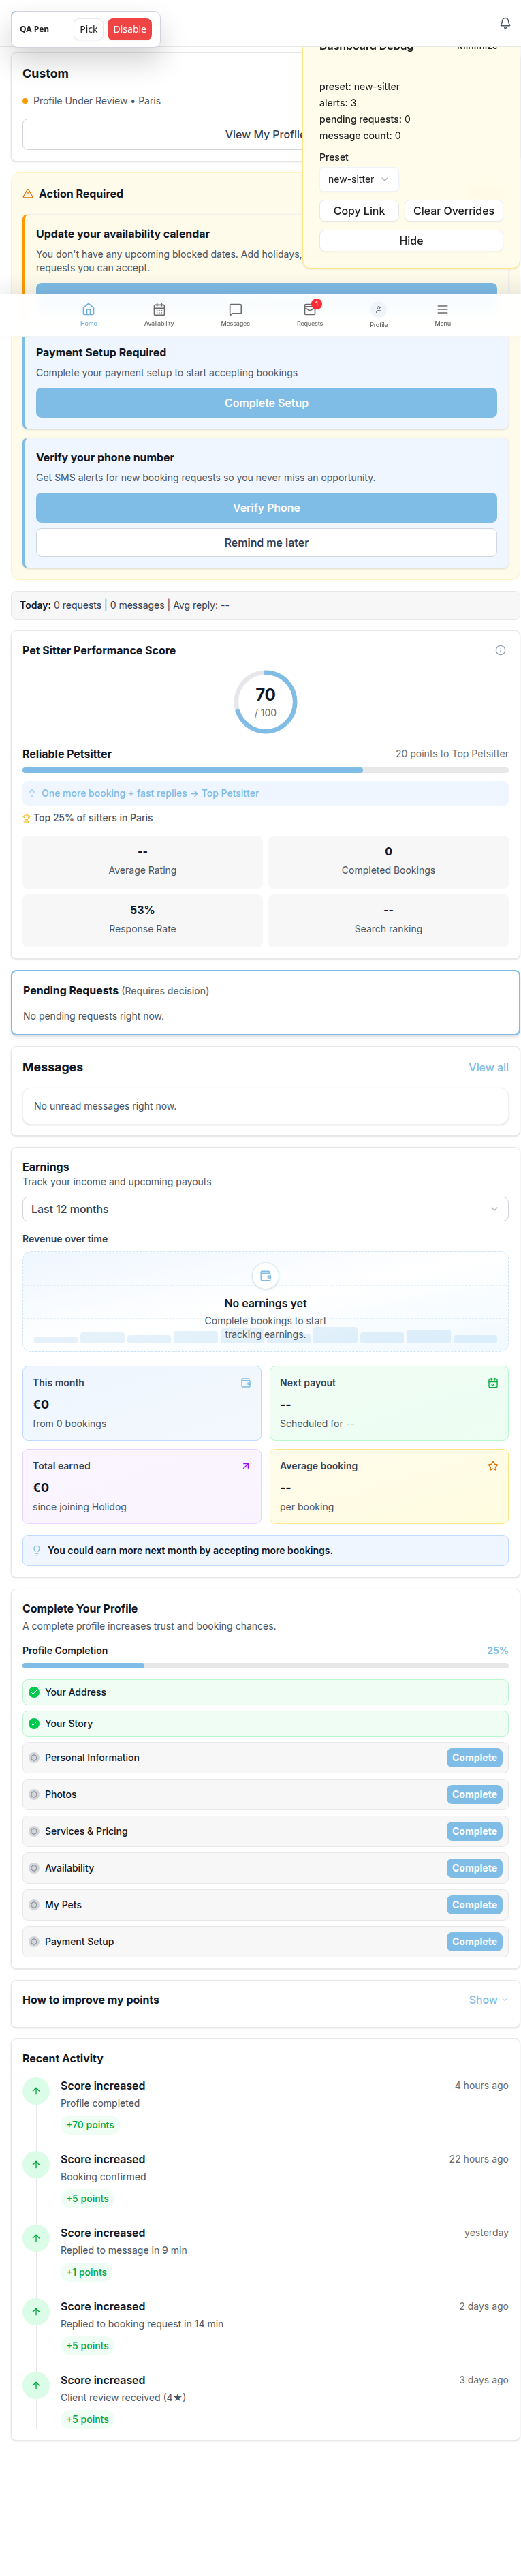Click the Next payout card
521x2566 pixels.
388,1403
